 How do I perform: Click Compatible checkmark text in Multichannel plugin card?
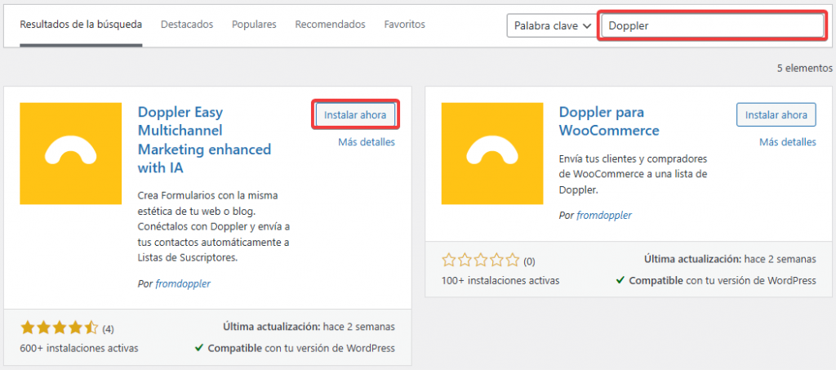[x=295, y=348]
